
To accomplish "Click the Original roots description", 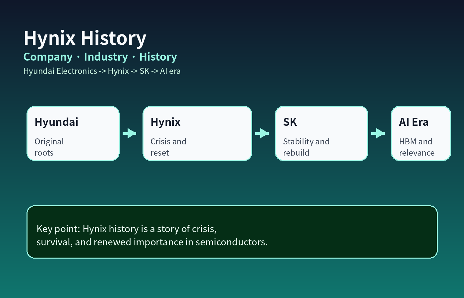I will (49, 147).
